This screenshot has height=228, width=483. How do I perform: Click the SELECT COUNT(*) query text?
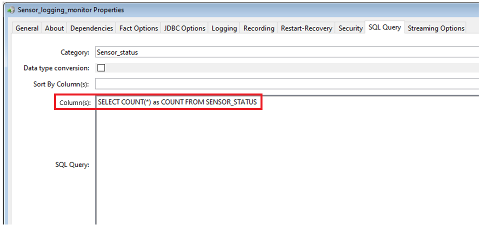click(x=177, y=102)
